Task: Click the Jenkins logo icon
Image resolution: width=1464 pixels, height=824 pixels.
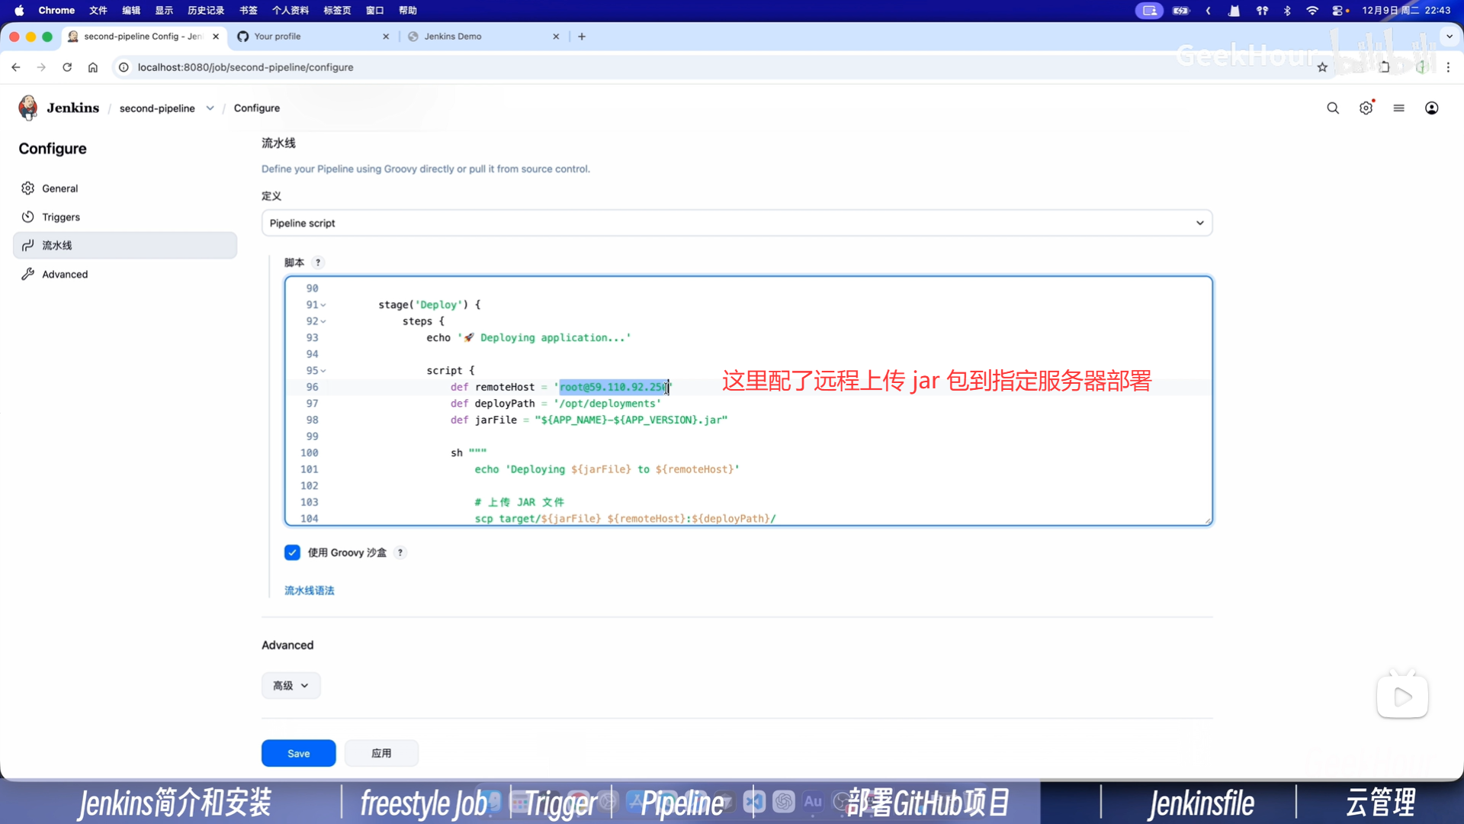Action: click(x=28, y=108)
